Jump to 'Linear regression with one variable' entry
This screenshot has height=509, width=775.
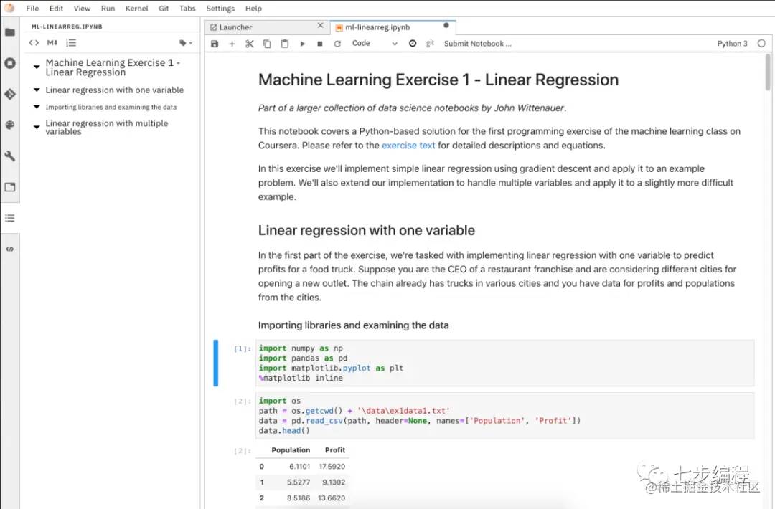(115, 90)
